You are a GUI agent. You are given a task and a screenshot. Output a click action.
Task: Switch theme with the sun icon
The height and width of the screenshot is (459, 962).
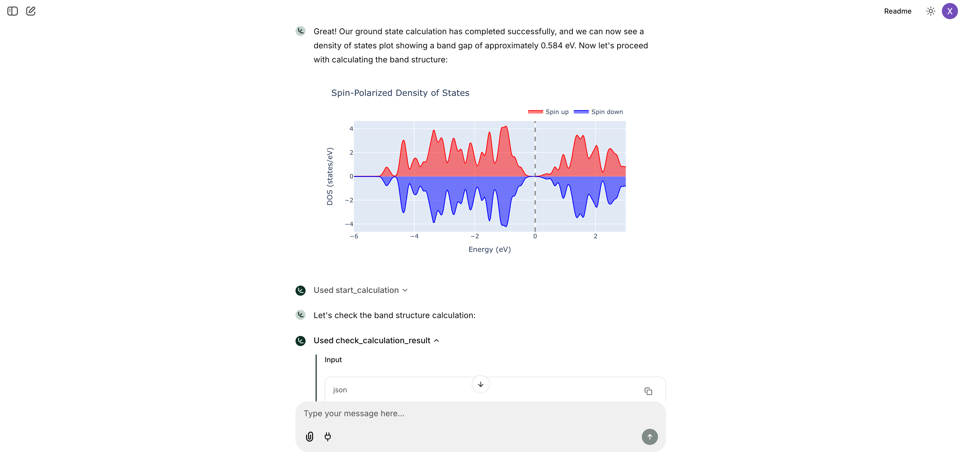pos(931,11)
